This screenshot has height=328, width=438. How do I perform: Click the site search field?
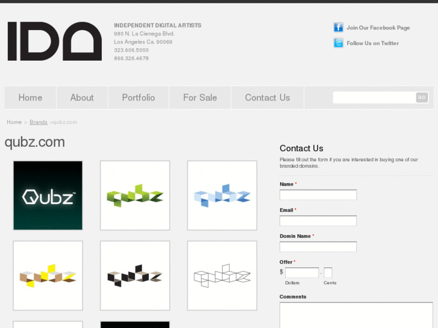[374, 97]
